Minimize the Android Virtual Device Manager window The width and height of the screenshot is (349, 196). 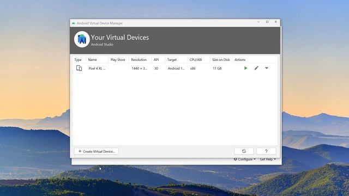(258, 22)
